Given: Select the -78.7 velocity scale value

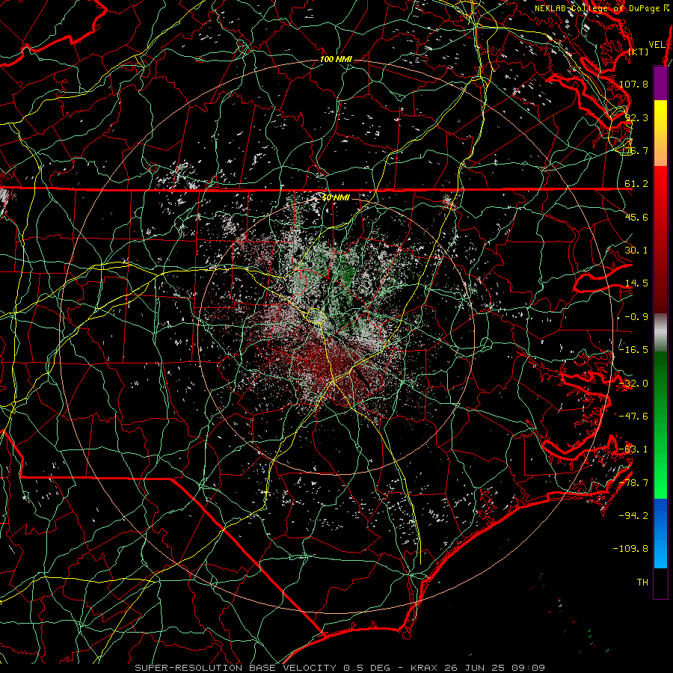Looking at the screenshot, I should [x=633, y=483].
